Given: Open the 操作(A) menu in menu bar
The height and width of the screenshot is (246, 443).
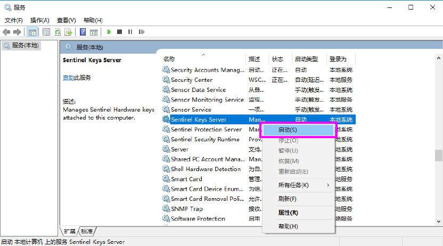Looking at the screenshot, I should (40, 20).
